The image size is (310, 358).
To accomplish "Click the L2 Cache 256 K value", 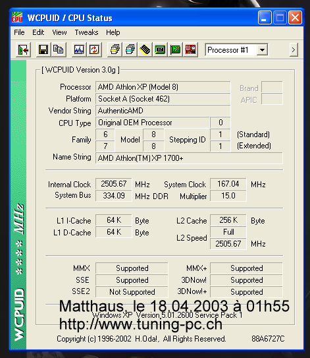I will pos(228,220).
